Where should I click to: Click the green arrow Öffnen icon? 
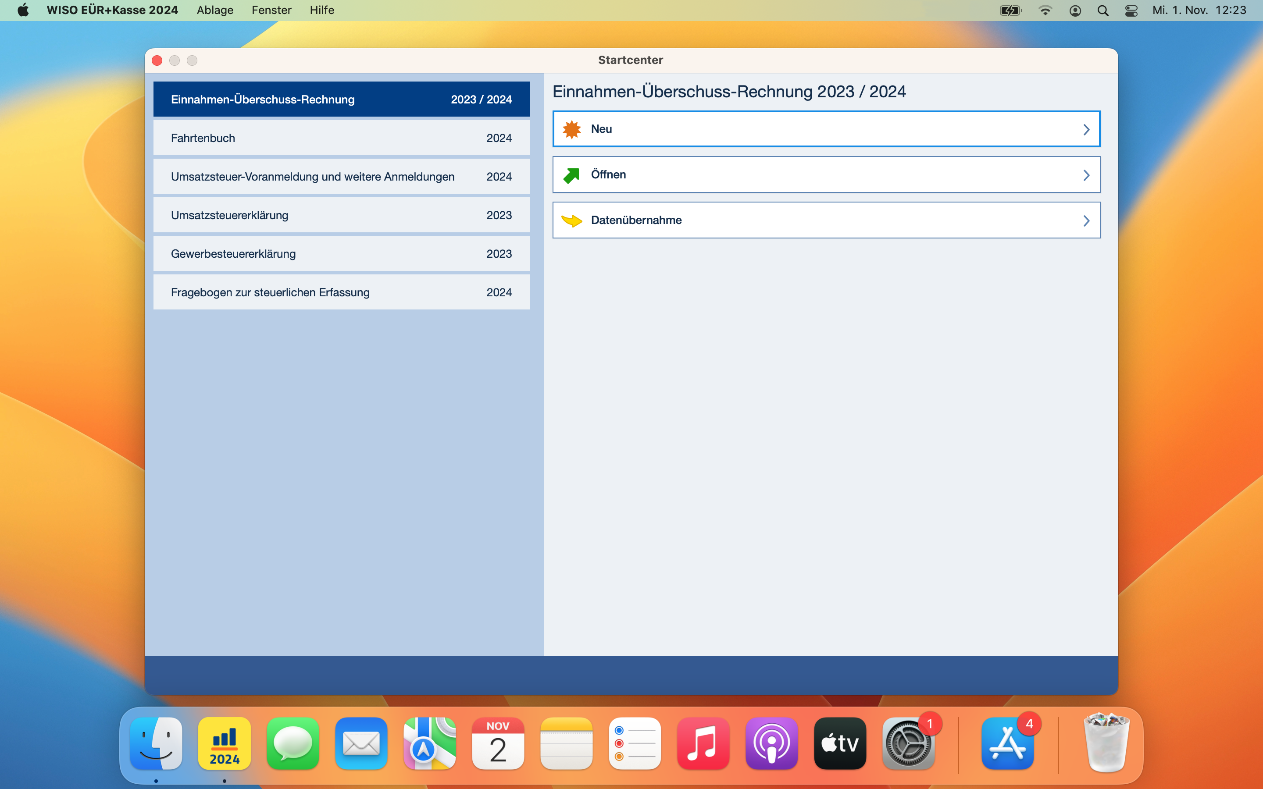[571, 175]
